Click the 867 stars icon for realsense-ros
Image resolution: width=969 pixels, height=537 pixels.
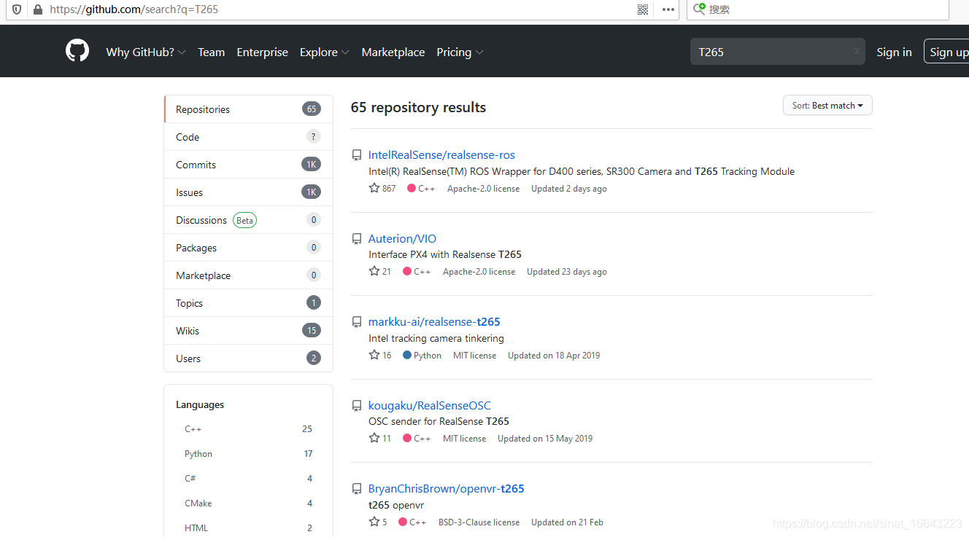(x=374, y=188)
